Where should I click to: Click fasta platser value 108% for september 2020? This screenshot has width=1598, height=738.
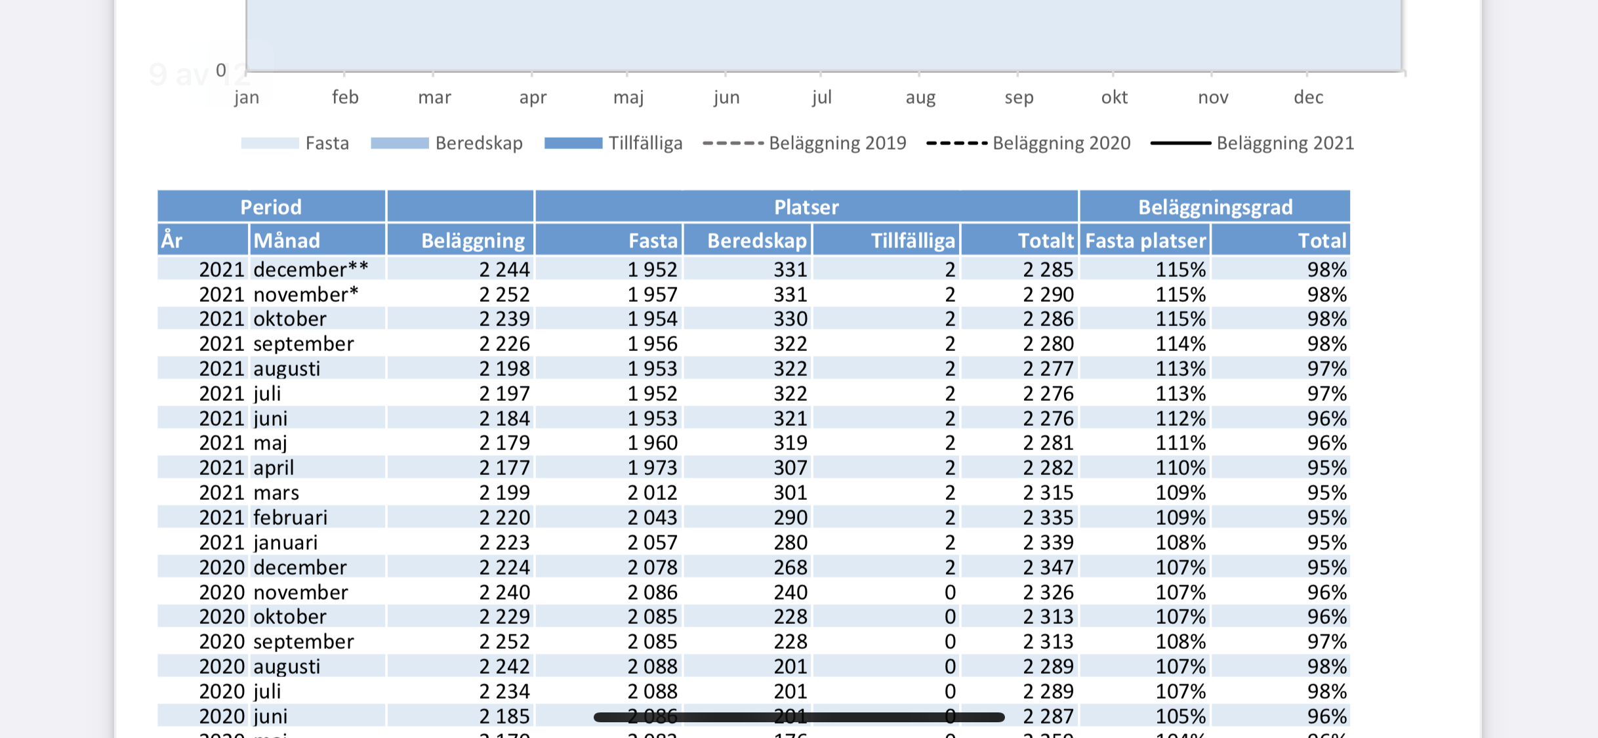pos(1181,642)
